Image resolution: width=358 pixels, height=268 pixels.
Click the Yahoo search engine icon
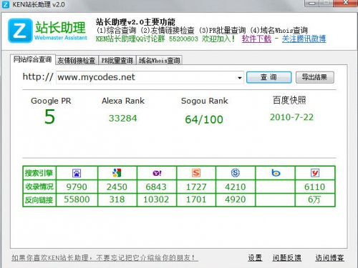point(157,173)
